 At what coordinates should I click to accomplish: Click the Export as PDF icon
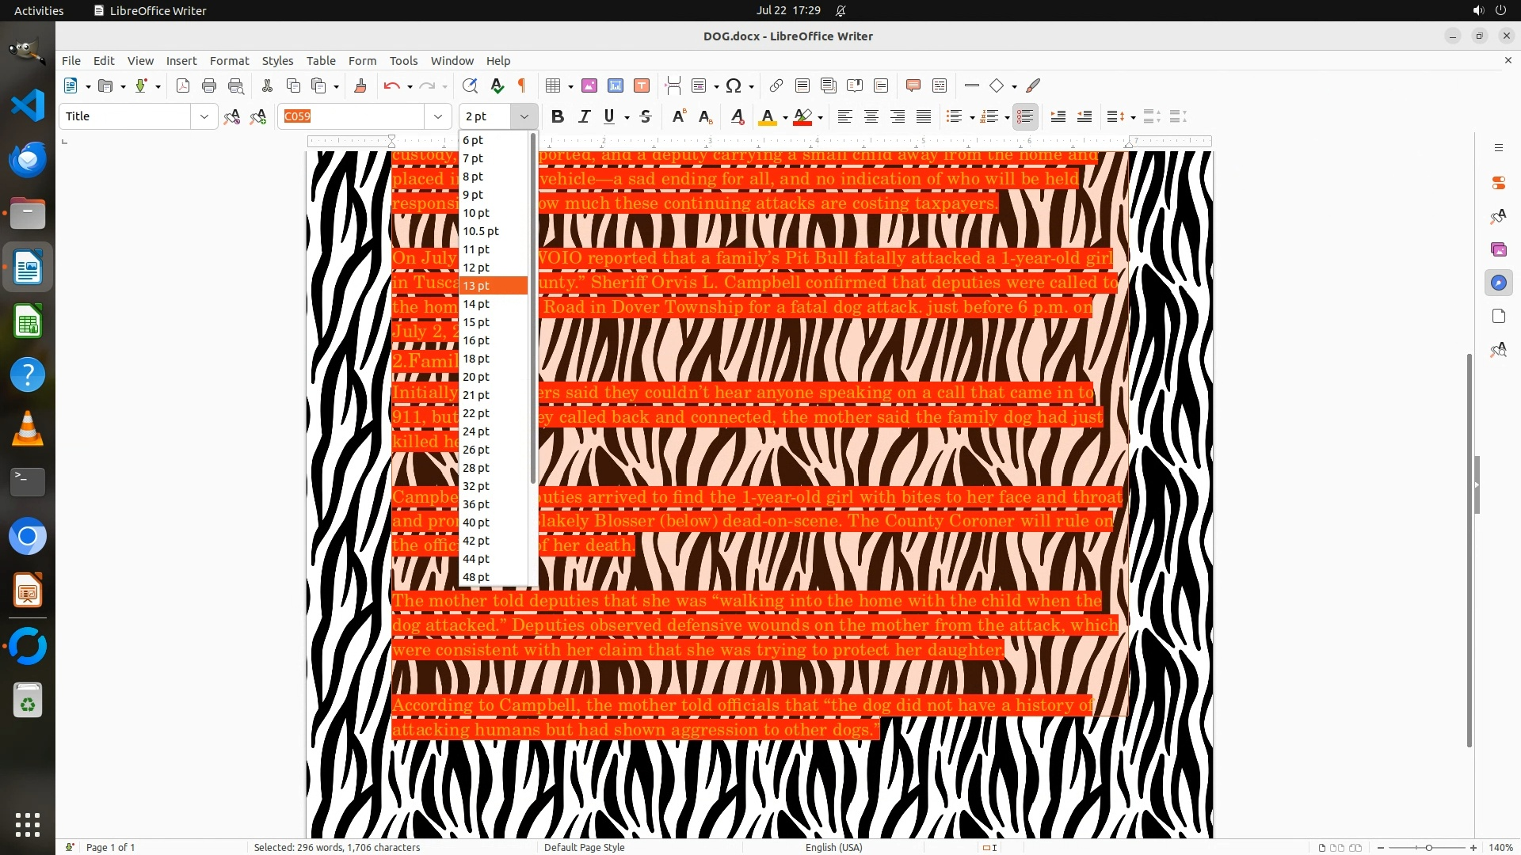click(x=183, y=85)
